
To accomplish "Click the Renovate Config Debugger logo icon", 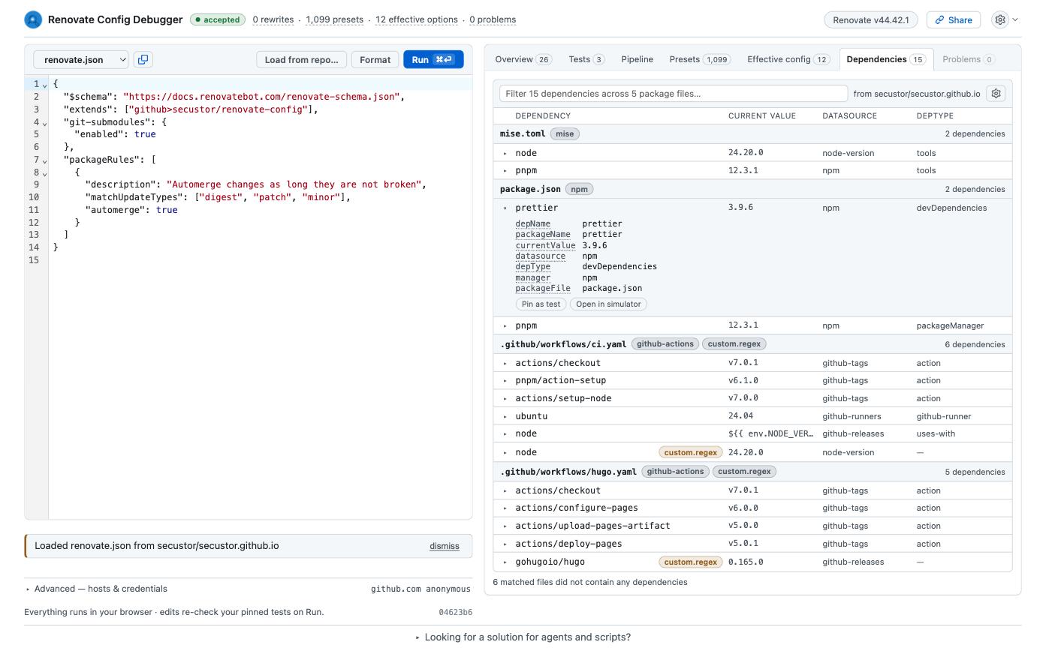I will pos(33,19).
